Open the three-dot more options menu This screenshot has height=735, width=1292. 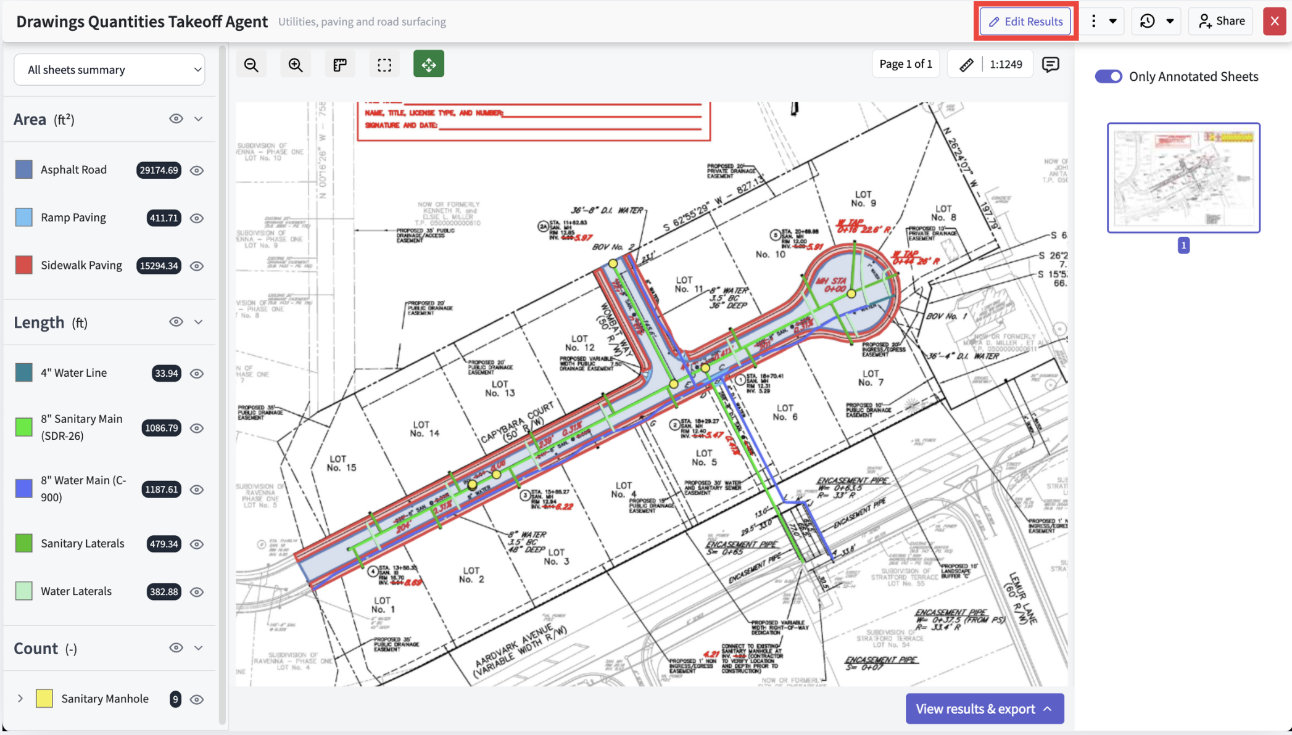(1093, 21)
